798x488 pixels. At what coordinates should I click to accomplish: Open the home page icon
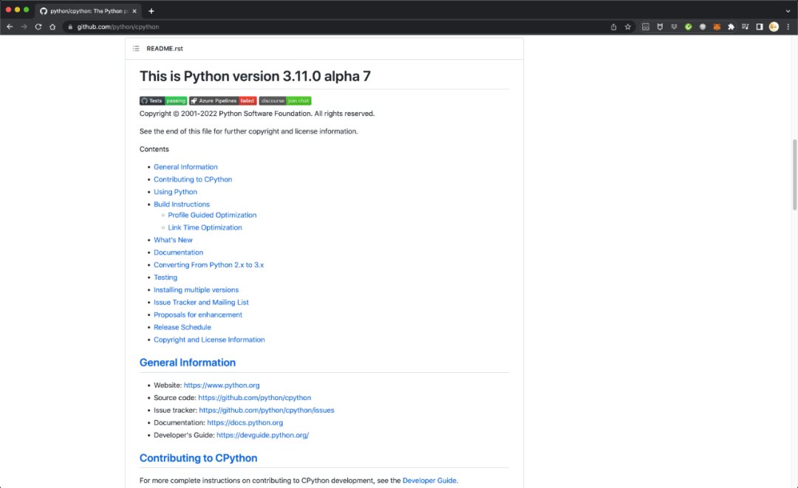(x=52, y=27)
